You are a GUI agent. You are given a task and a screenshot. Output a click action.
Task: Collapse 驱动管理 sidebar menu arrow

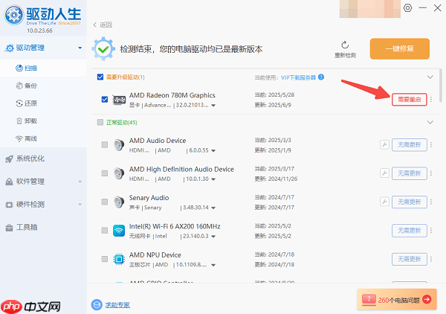tap(80, 48)
